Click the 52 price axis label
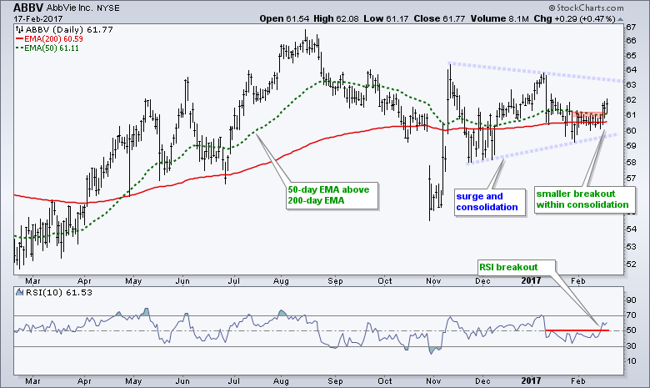 (x=631, y=264)
